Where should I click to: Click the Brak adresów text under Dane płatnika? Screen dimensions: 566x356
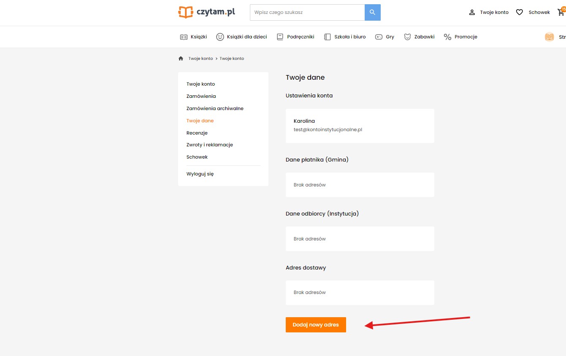click(x=310, y=185)
